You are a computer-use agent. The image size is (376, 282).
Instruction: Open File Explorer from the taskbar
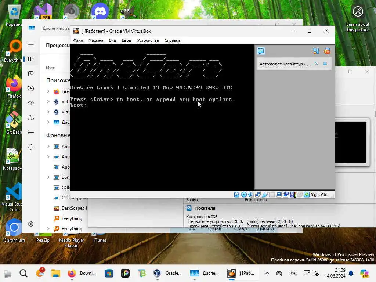coord(56,273)
